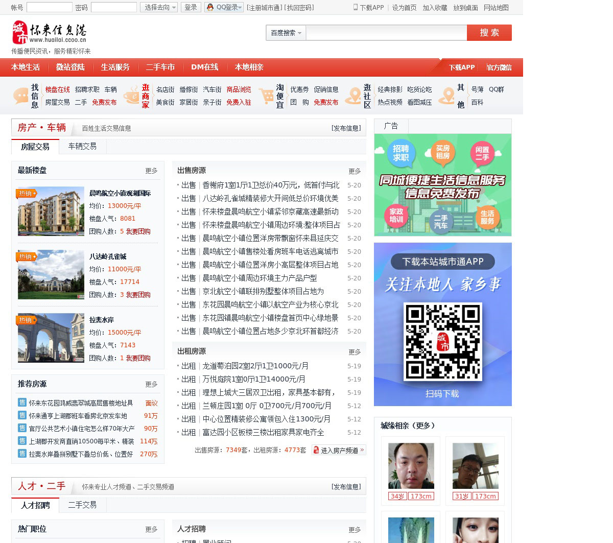The image size is (613, 543).
Task: Open listing 香榭府1室1厅1卫总价40万元
Action: (x=271, y=185)
